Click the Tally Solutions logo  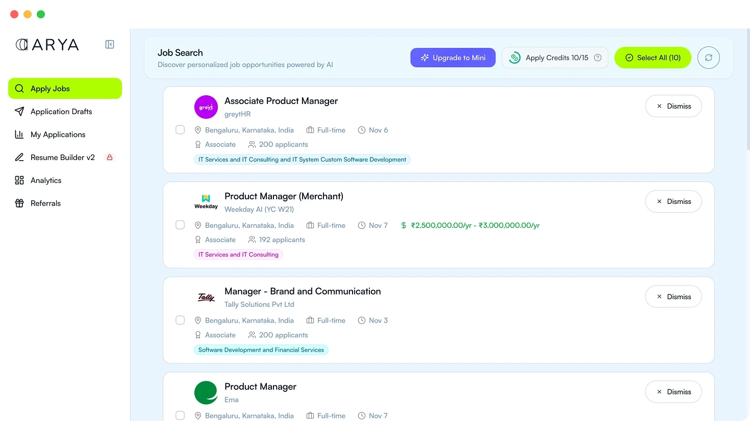click(206, 297)
